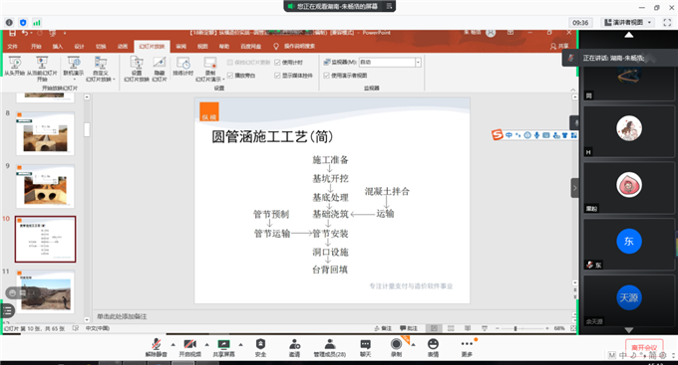
Task: Click the meeting info icon
Action: (9, 23)
